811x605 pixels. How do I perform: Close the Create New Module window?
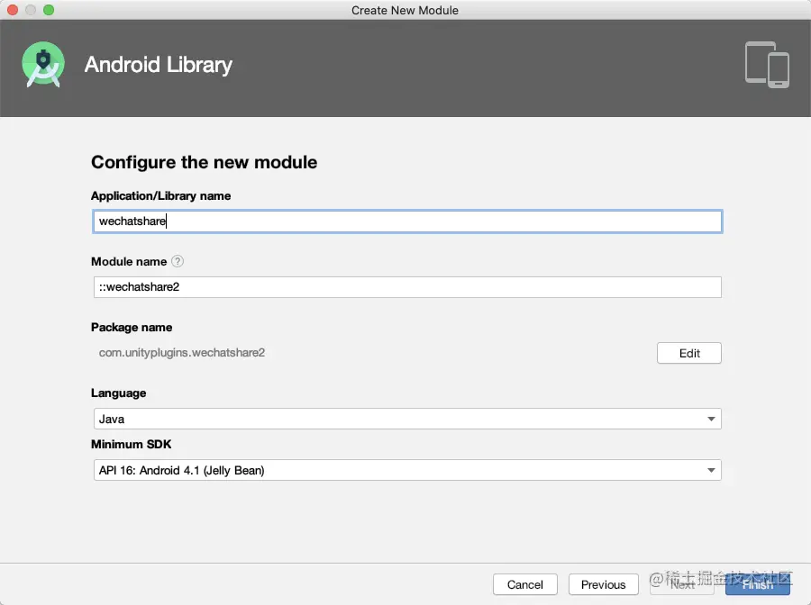[x=13, y=10]
